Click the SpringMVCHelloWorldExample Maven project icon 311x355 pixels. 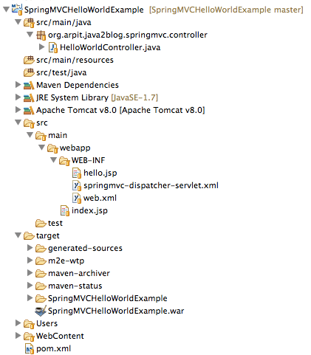[17, 9]
